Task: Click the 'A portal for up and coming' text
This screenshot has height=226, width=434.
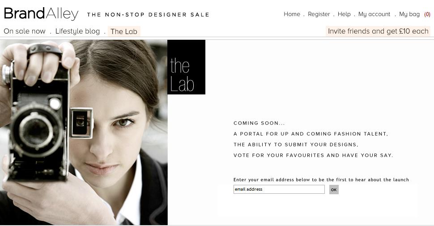Action: tap(311, 134)
